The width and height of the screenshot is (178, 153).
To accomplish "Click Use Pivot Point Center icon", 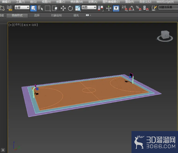I will point(100,8).
